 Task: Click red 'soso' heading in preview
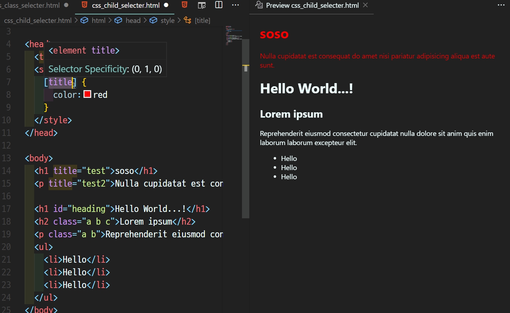(x=274, y=35)
